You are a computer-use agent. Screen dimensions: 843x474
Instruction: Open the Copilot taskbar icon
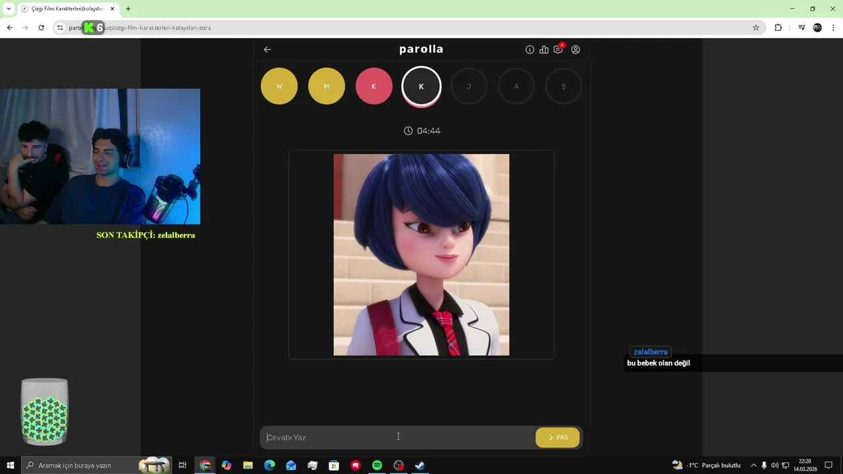227,465
